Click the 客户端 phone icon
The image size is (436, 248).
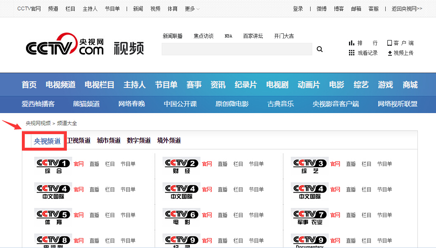pyautogui.click(x=389, y=43)
